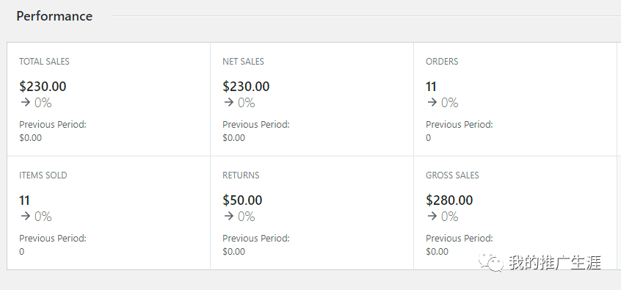
Task: Click the trend arrow under Returns amount
Action: click(x=229, y=217)
